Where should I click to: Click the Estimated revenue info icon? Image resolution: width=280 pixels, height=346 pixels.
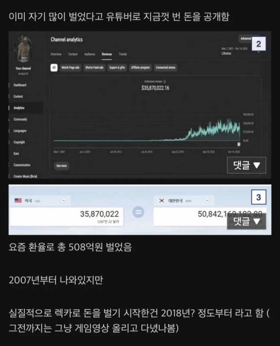point(165,82)
